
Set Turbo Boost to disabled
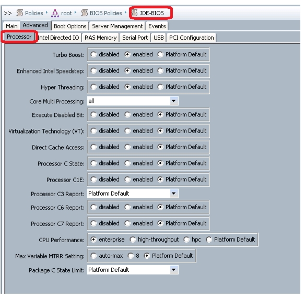(x=93, y=55)
